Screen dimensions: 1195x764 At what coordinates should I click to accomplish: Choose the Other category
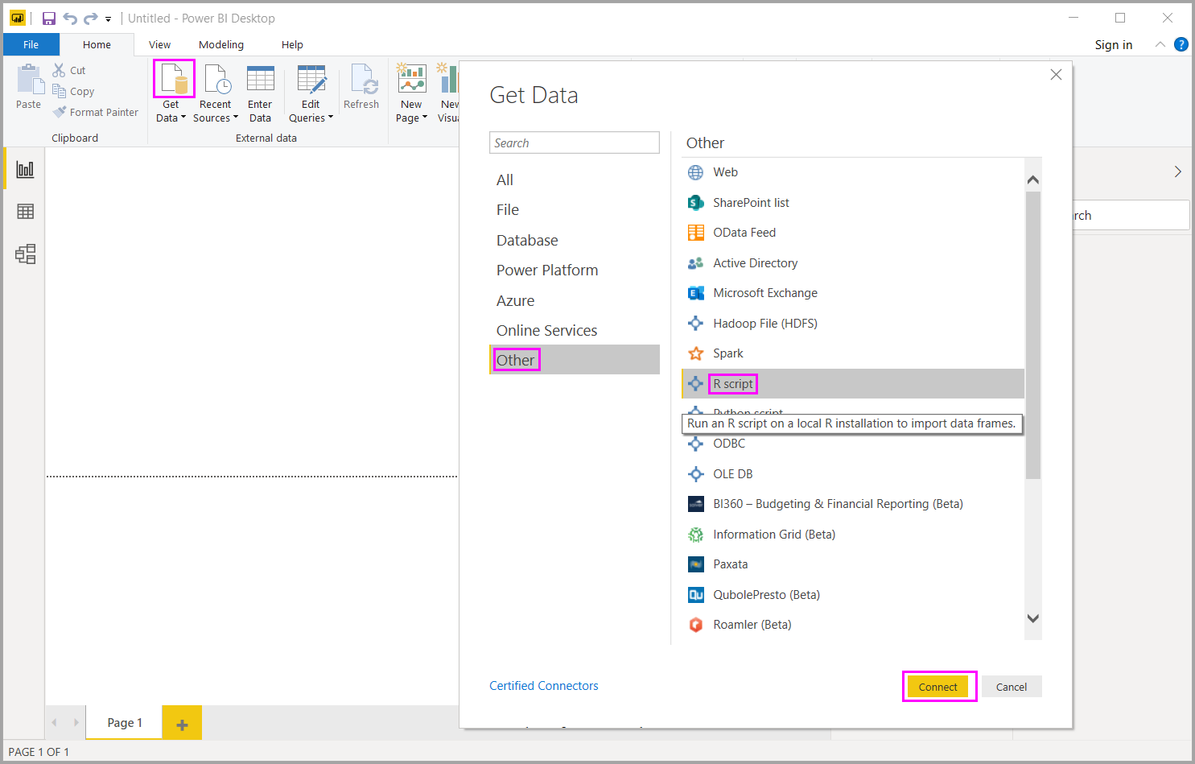[x=575, y=360]
